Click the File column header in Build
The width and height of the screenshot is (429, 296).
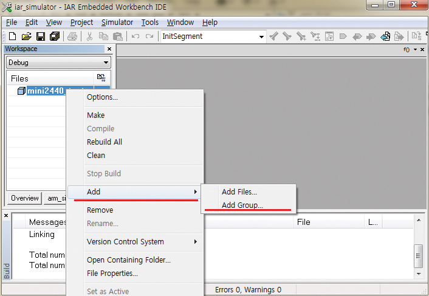pos(329,222)
